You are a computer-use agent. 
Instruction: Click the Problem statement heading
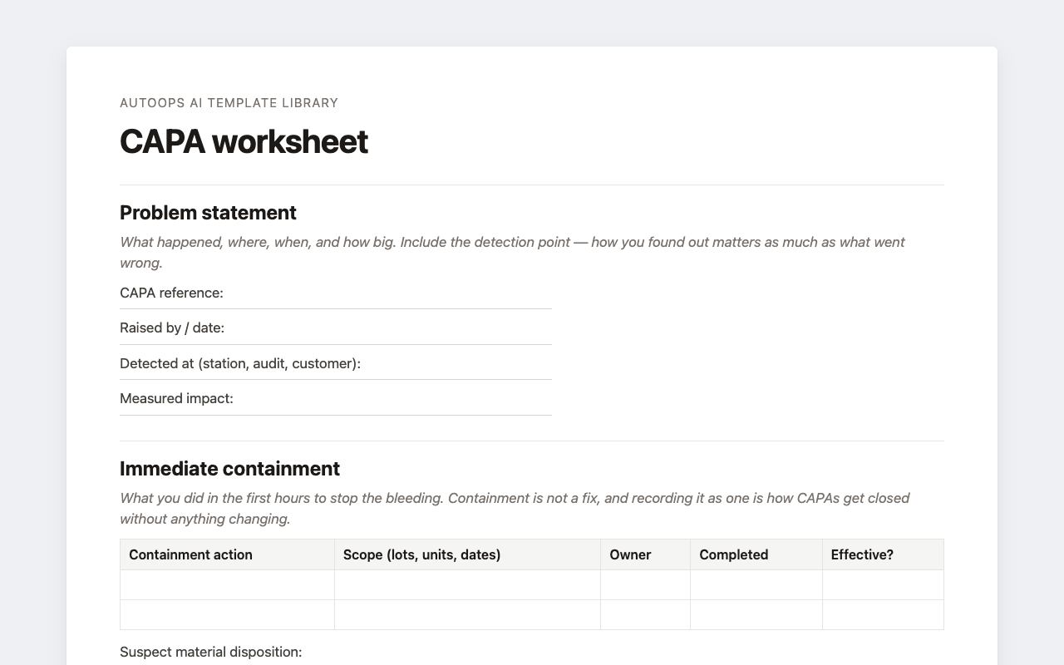coord(208,213)
